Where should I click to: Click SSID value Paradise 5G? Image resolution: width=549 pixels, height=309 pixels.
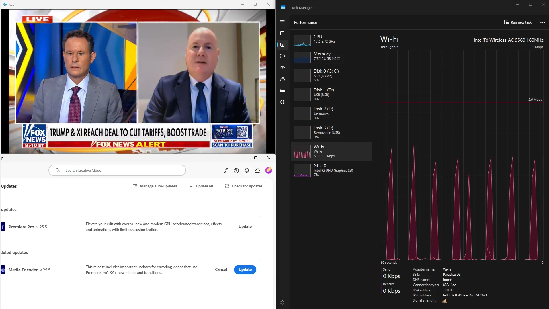452,275
